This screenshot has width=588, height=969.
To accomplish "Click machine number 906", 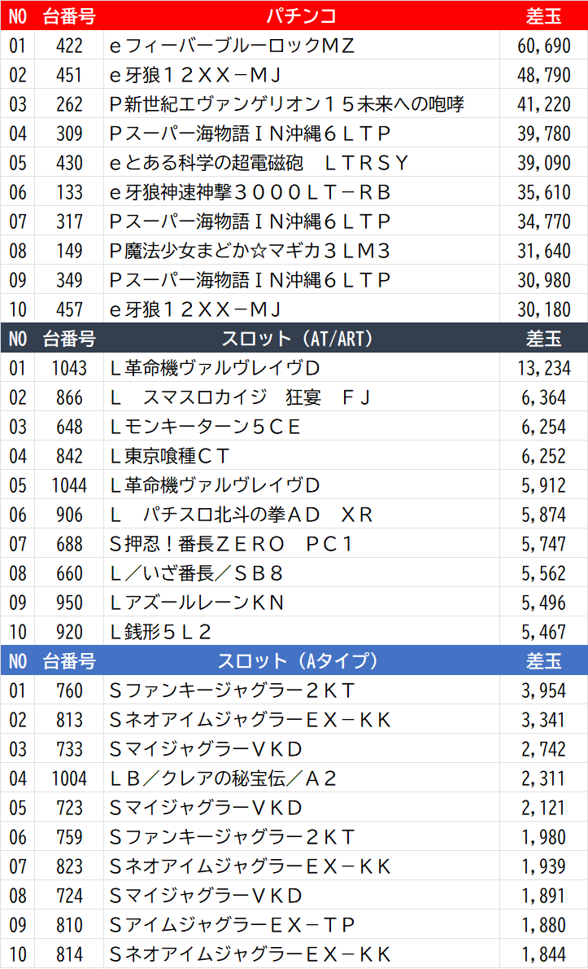I will click(69, 515).
